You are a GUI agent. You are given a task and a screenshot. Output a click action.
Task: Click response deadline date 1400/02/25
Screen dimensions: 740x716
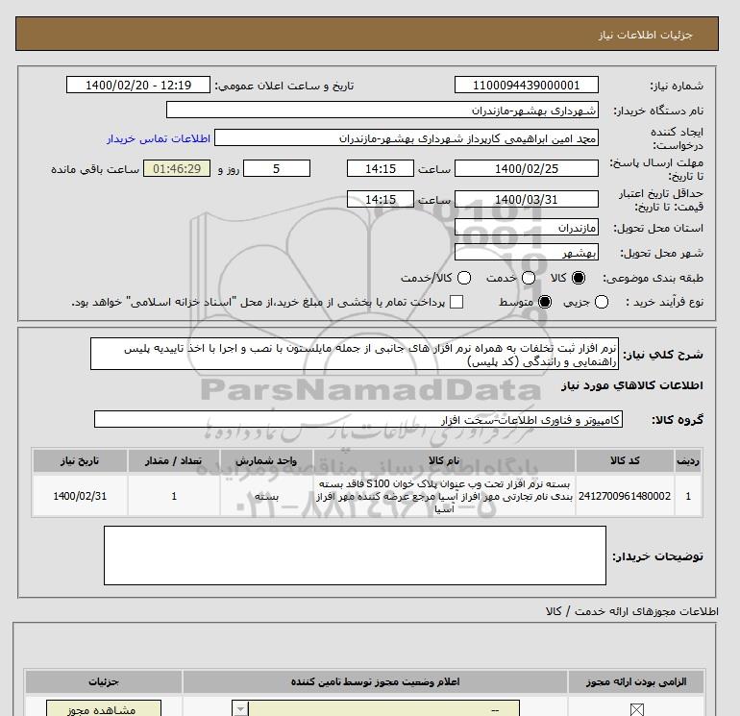(x=527, y=168)
